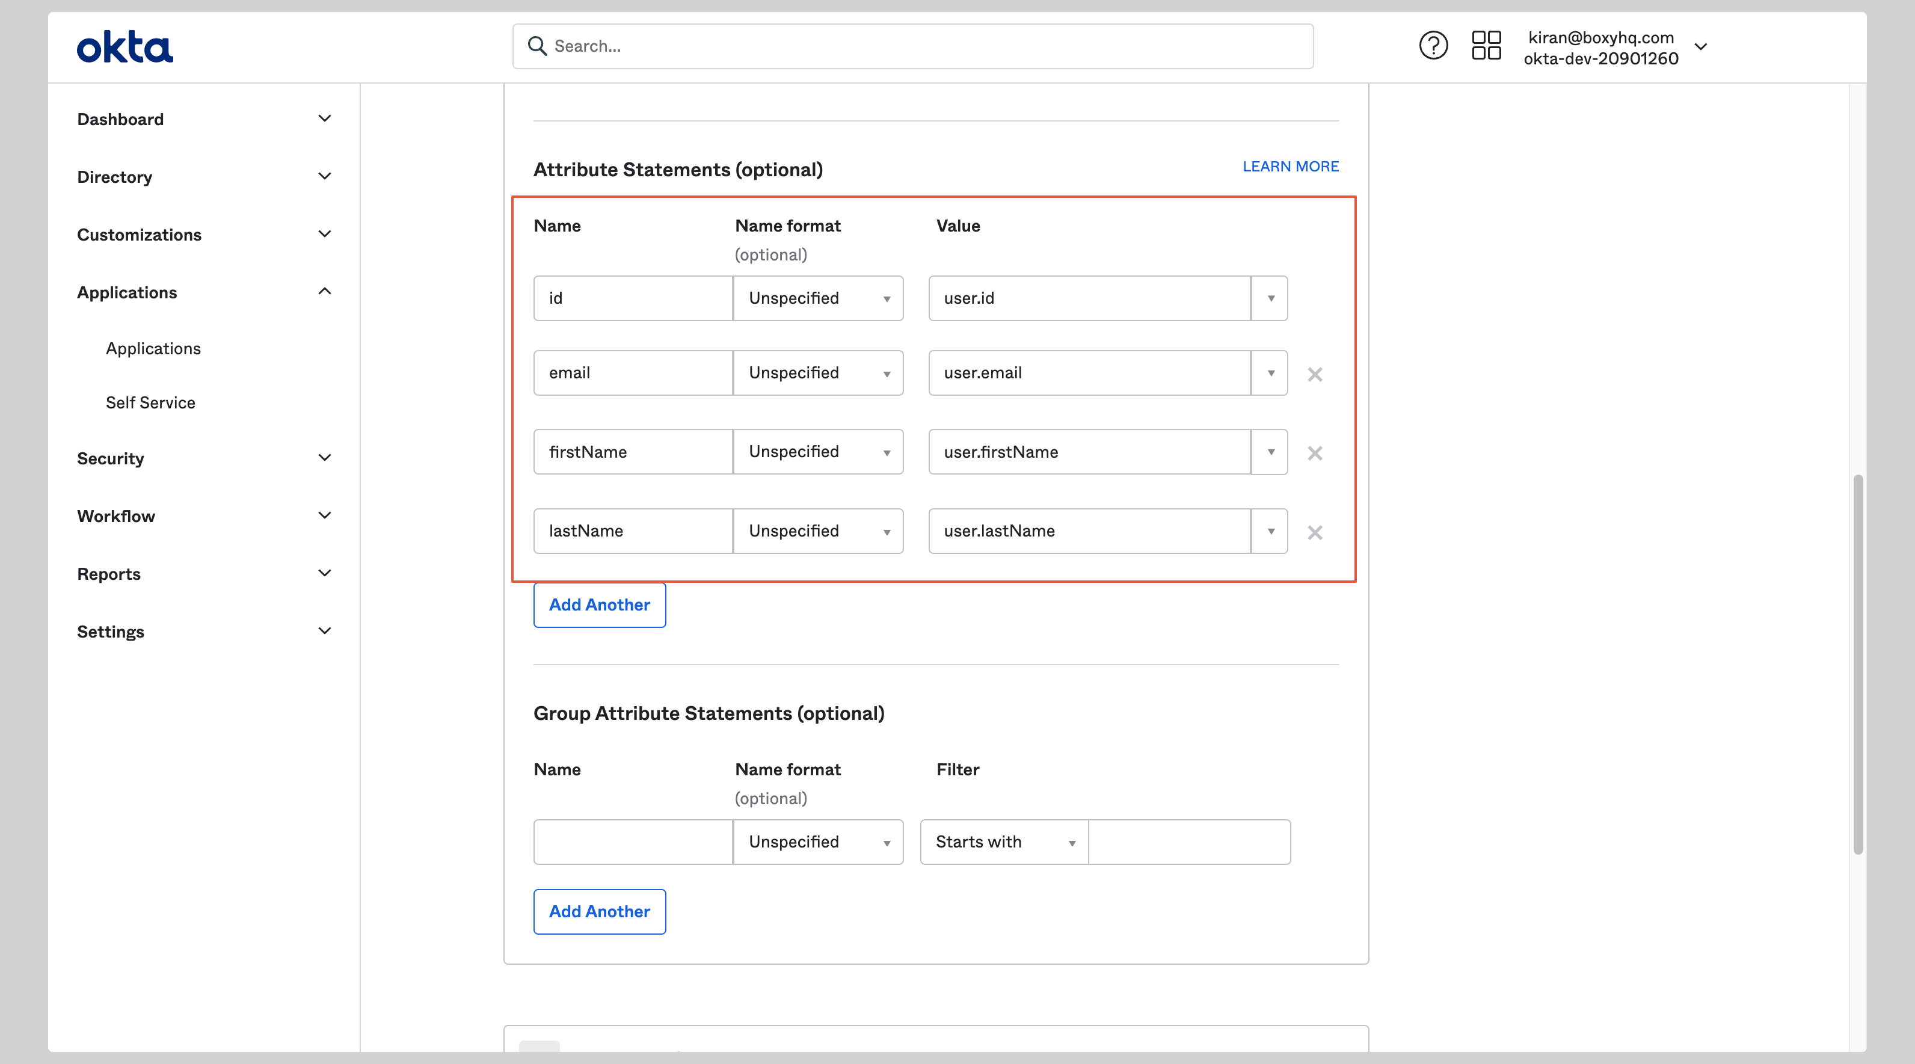The height and width of the screenshot is (1064, 1915).
Task: Click Add Another under Attribute Statements
Action: pyautogui.click(x=599, y=604)
